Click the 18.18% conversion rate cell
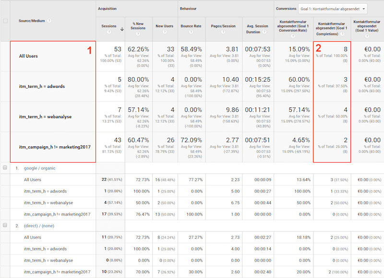 [304, 237]
